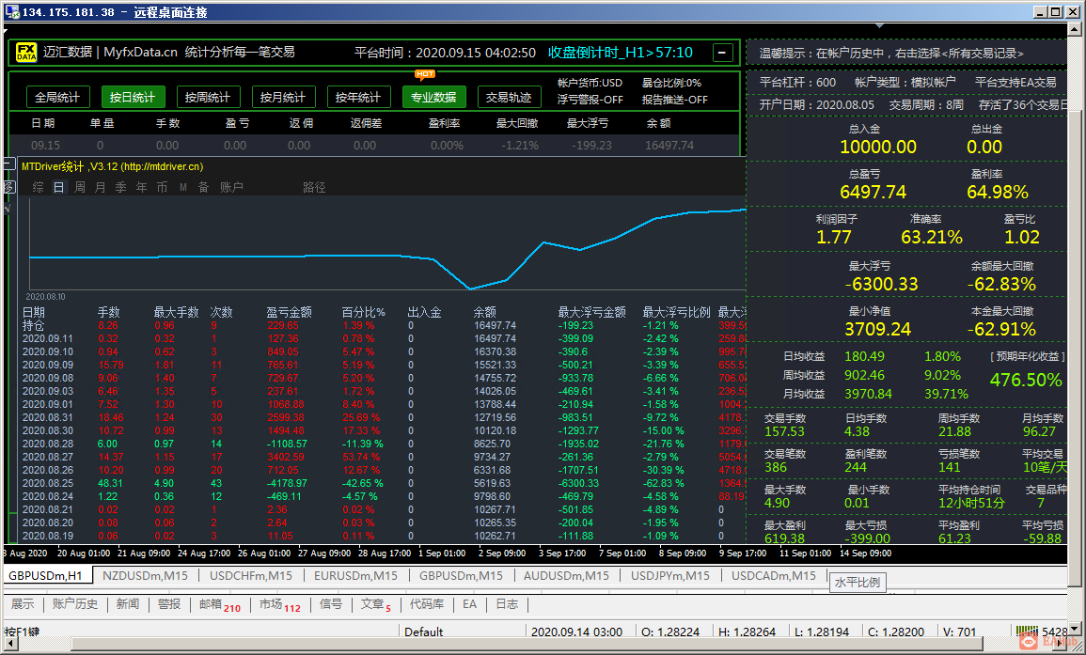The height and width of the screenshot is (655, 1086).
Task: Select the 账户 account item in MTDriver
Action: (231, 187)
